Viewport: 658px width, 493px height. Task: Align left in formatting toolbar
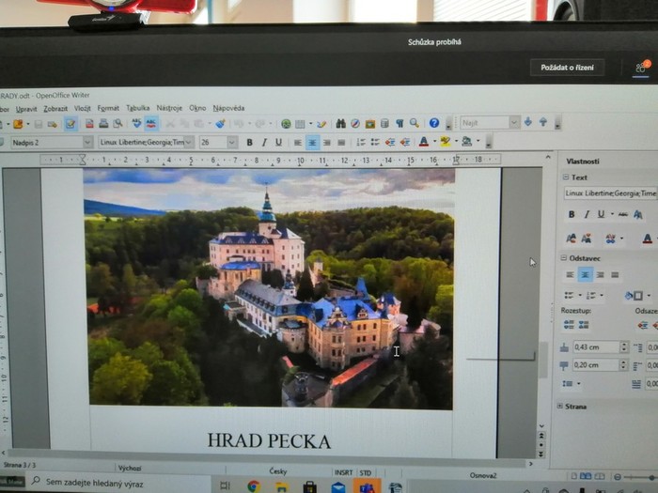pyautogui.click(x=298, y=143)
